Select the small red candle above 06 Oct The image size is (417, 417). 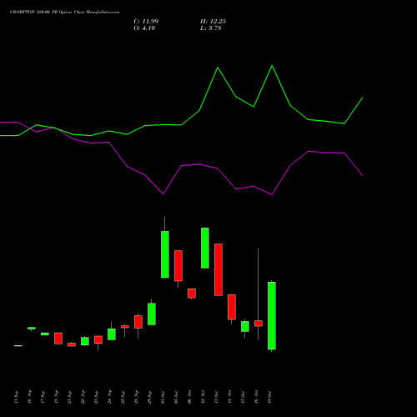pos(192,294)
